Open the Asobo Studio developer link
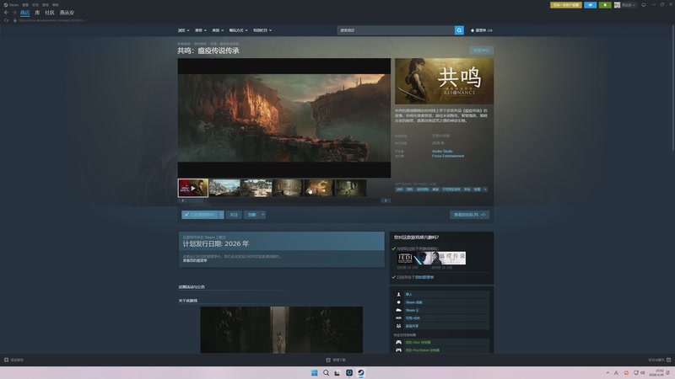Viewport: 675px width, 379px height. click(x=442, y=152)
